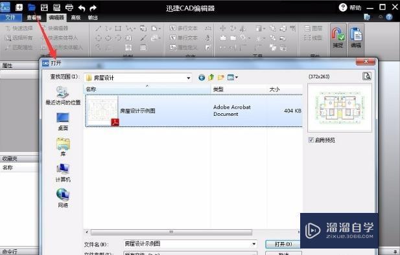Click the New file icon in title bar

[x=19, y=7]
